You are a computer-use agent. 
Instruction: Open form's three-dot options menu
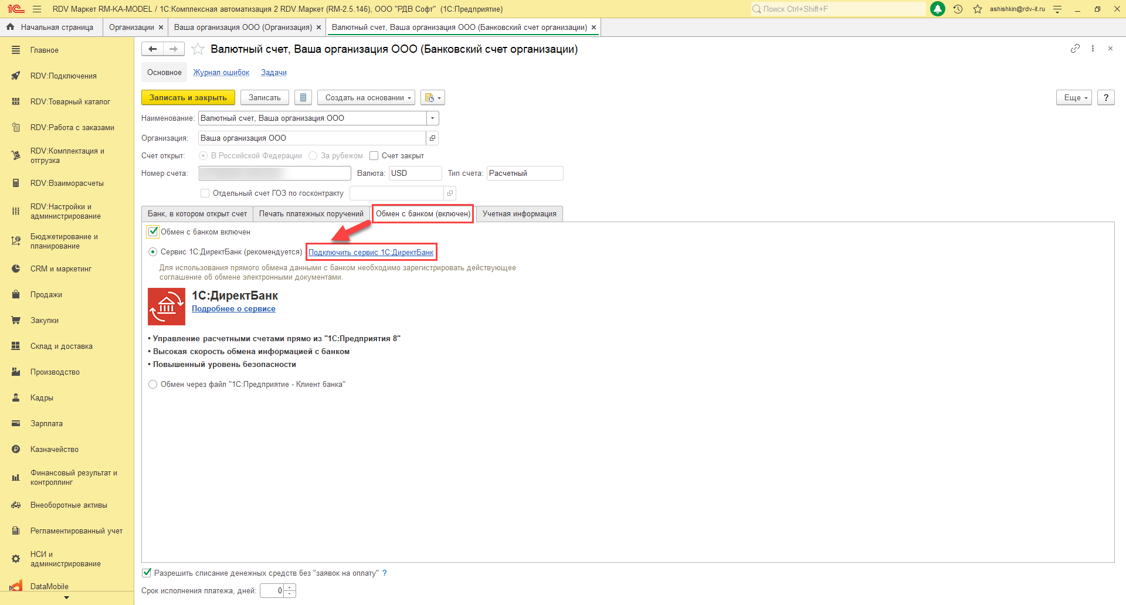pyautogui.click(x=1093, y=49)
